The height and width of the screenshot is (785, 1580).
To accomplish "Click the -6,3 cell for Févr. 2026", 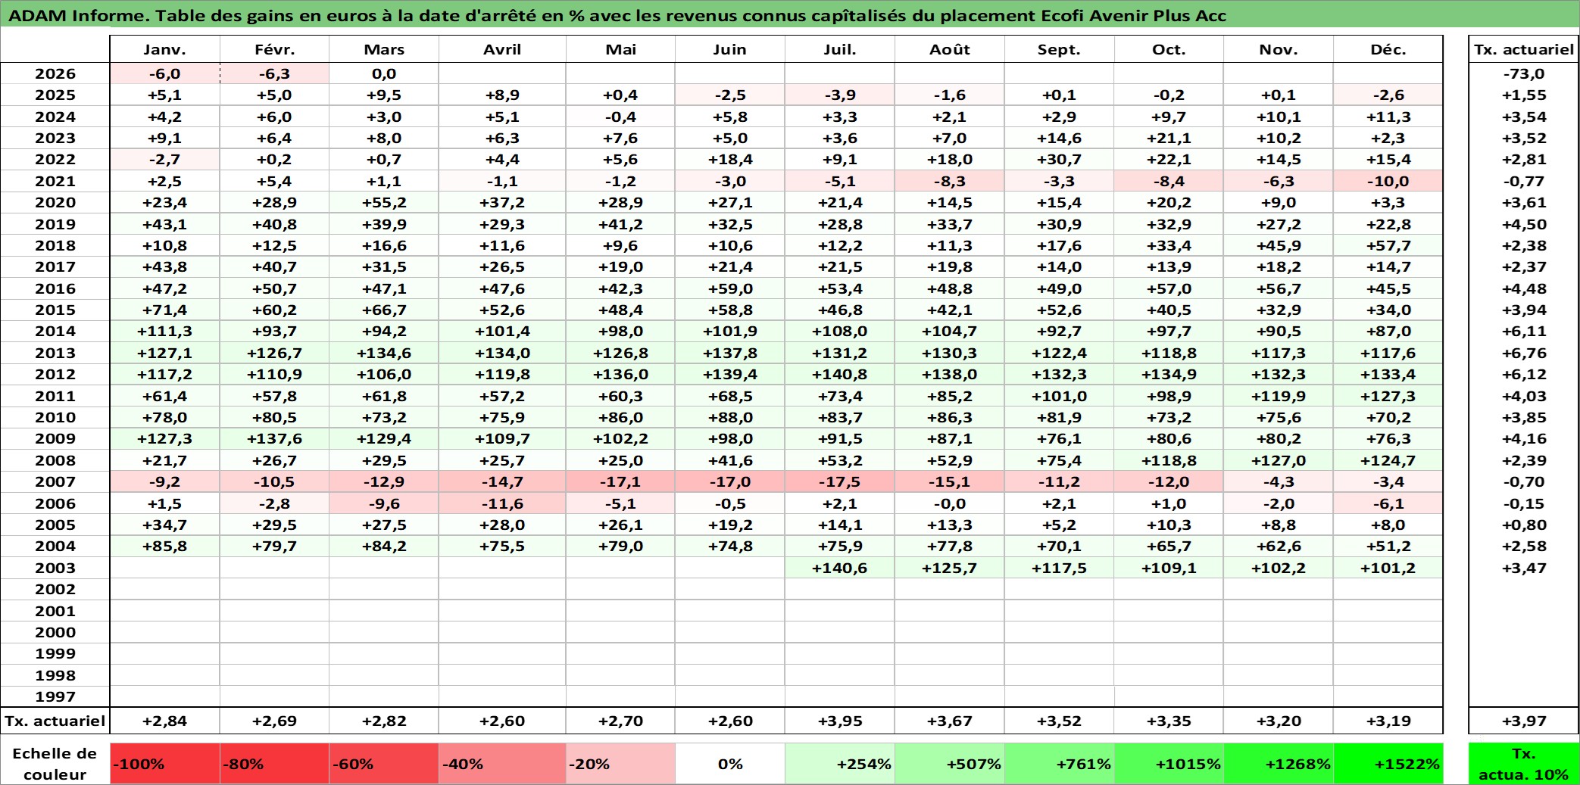I will 274,73.
